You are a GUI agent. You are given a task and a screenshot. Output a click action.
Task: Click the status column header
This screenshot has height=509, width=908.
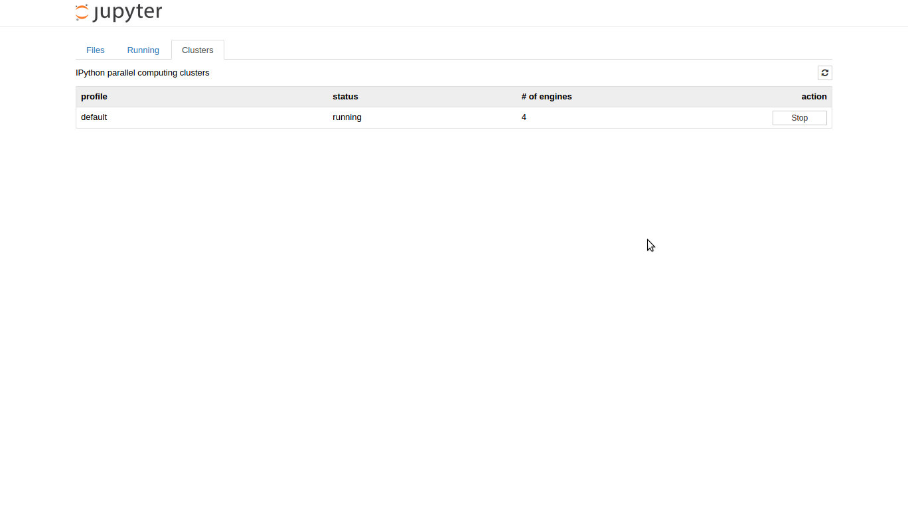point(345,97)
